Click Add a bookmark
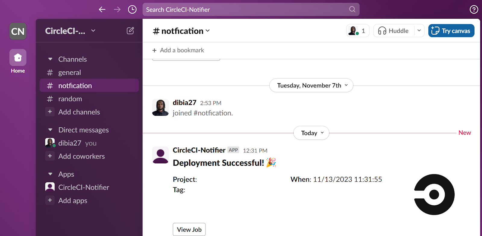The image size is (482, 236). [178, 50]
